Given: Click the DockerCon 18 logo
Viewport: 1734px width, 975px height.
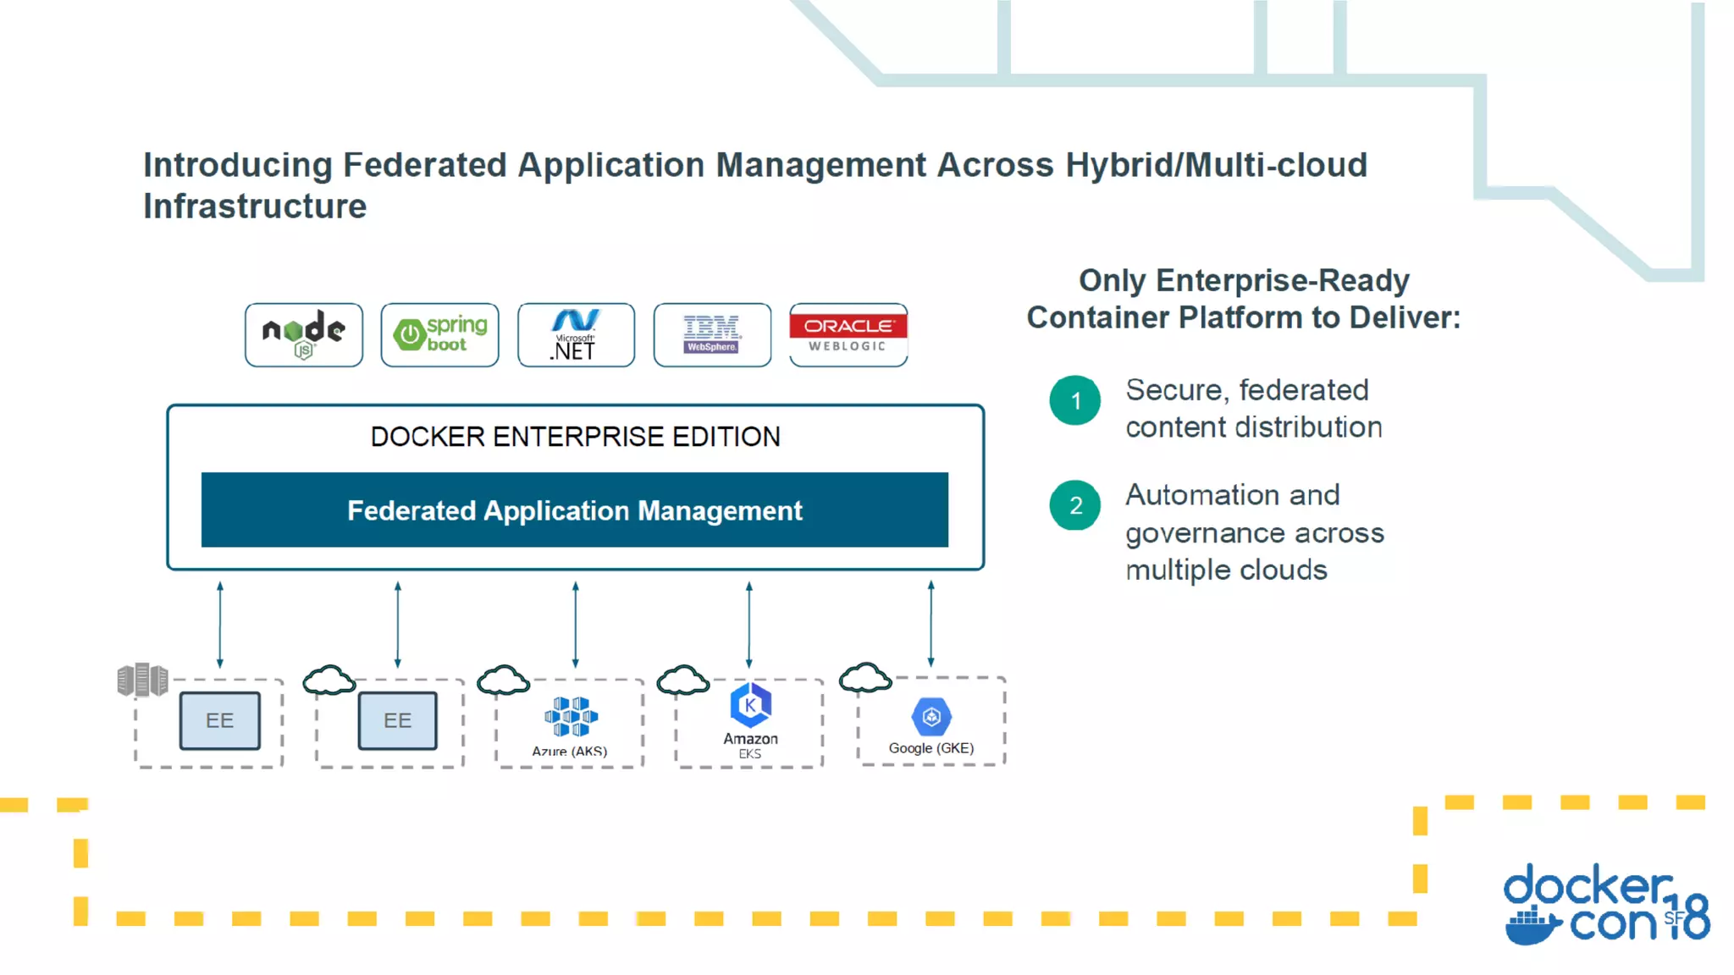Looking at the screenshot, I should pyautogui.click(x=1605, y=905).
